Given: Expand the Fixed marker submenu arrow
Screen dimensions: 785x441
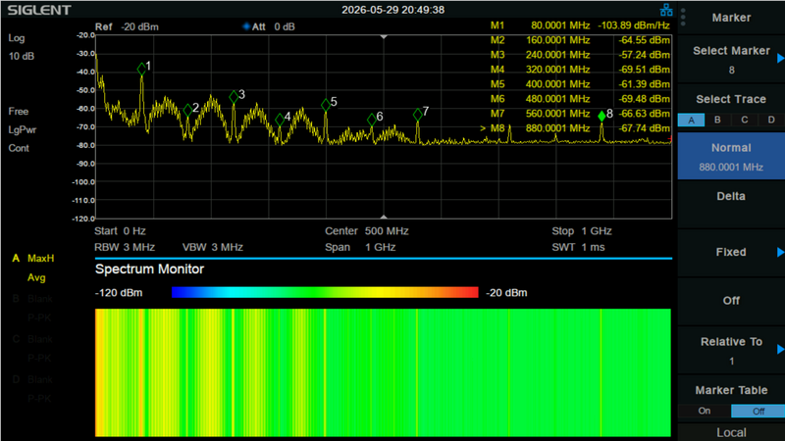Looking at the screenshot, I should [x=780, y=252].
